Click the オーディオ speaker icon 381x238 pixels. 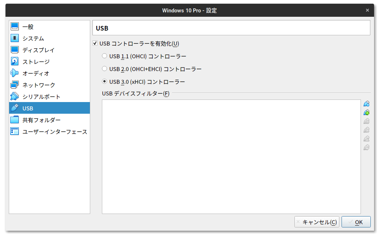pos(15,73)
